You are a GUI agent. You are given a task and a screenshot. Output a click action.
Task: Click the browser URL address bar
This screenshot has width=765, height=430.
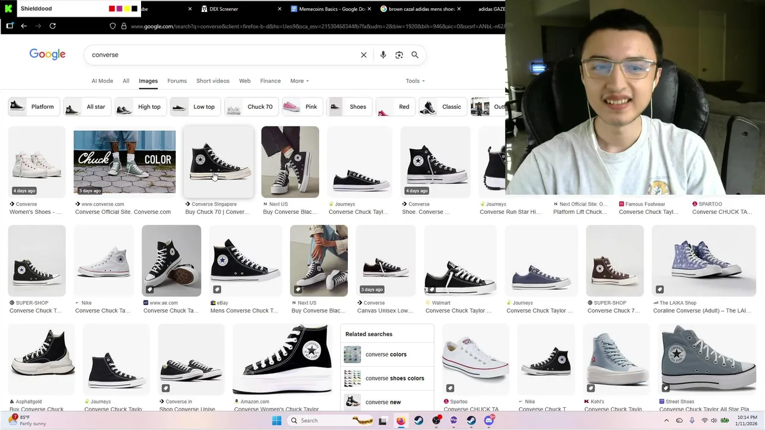coord(317,26)
